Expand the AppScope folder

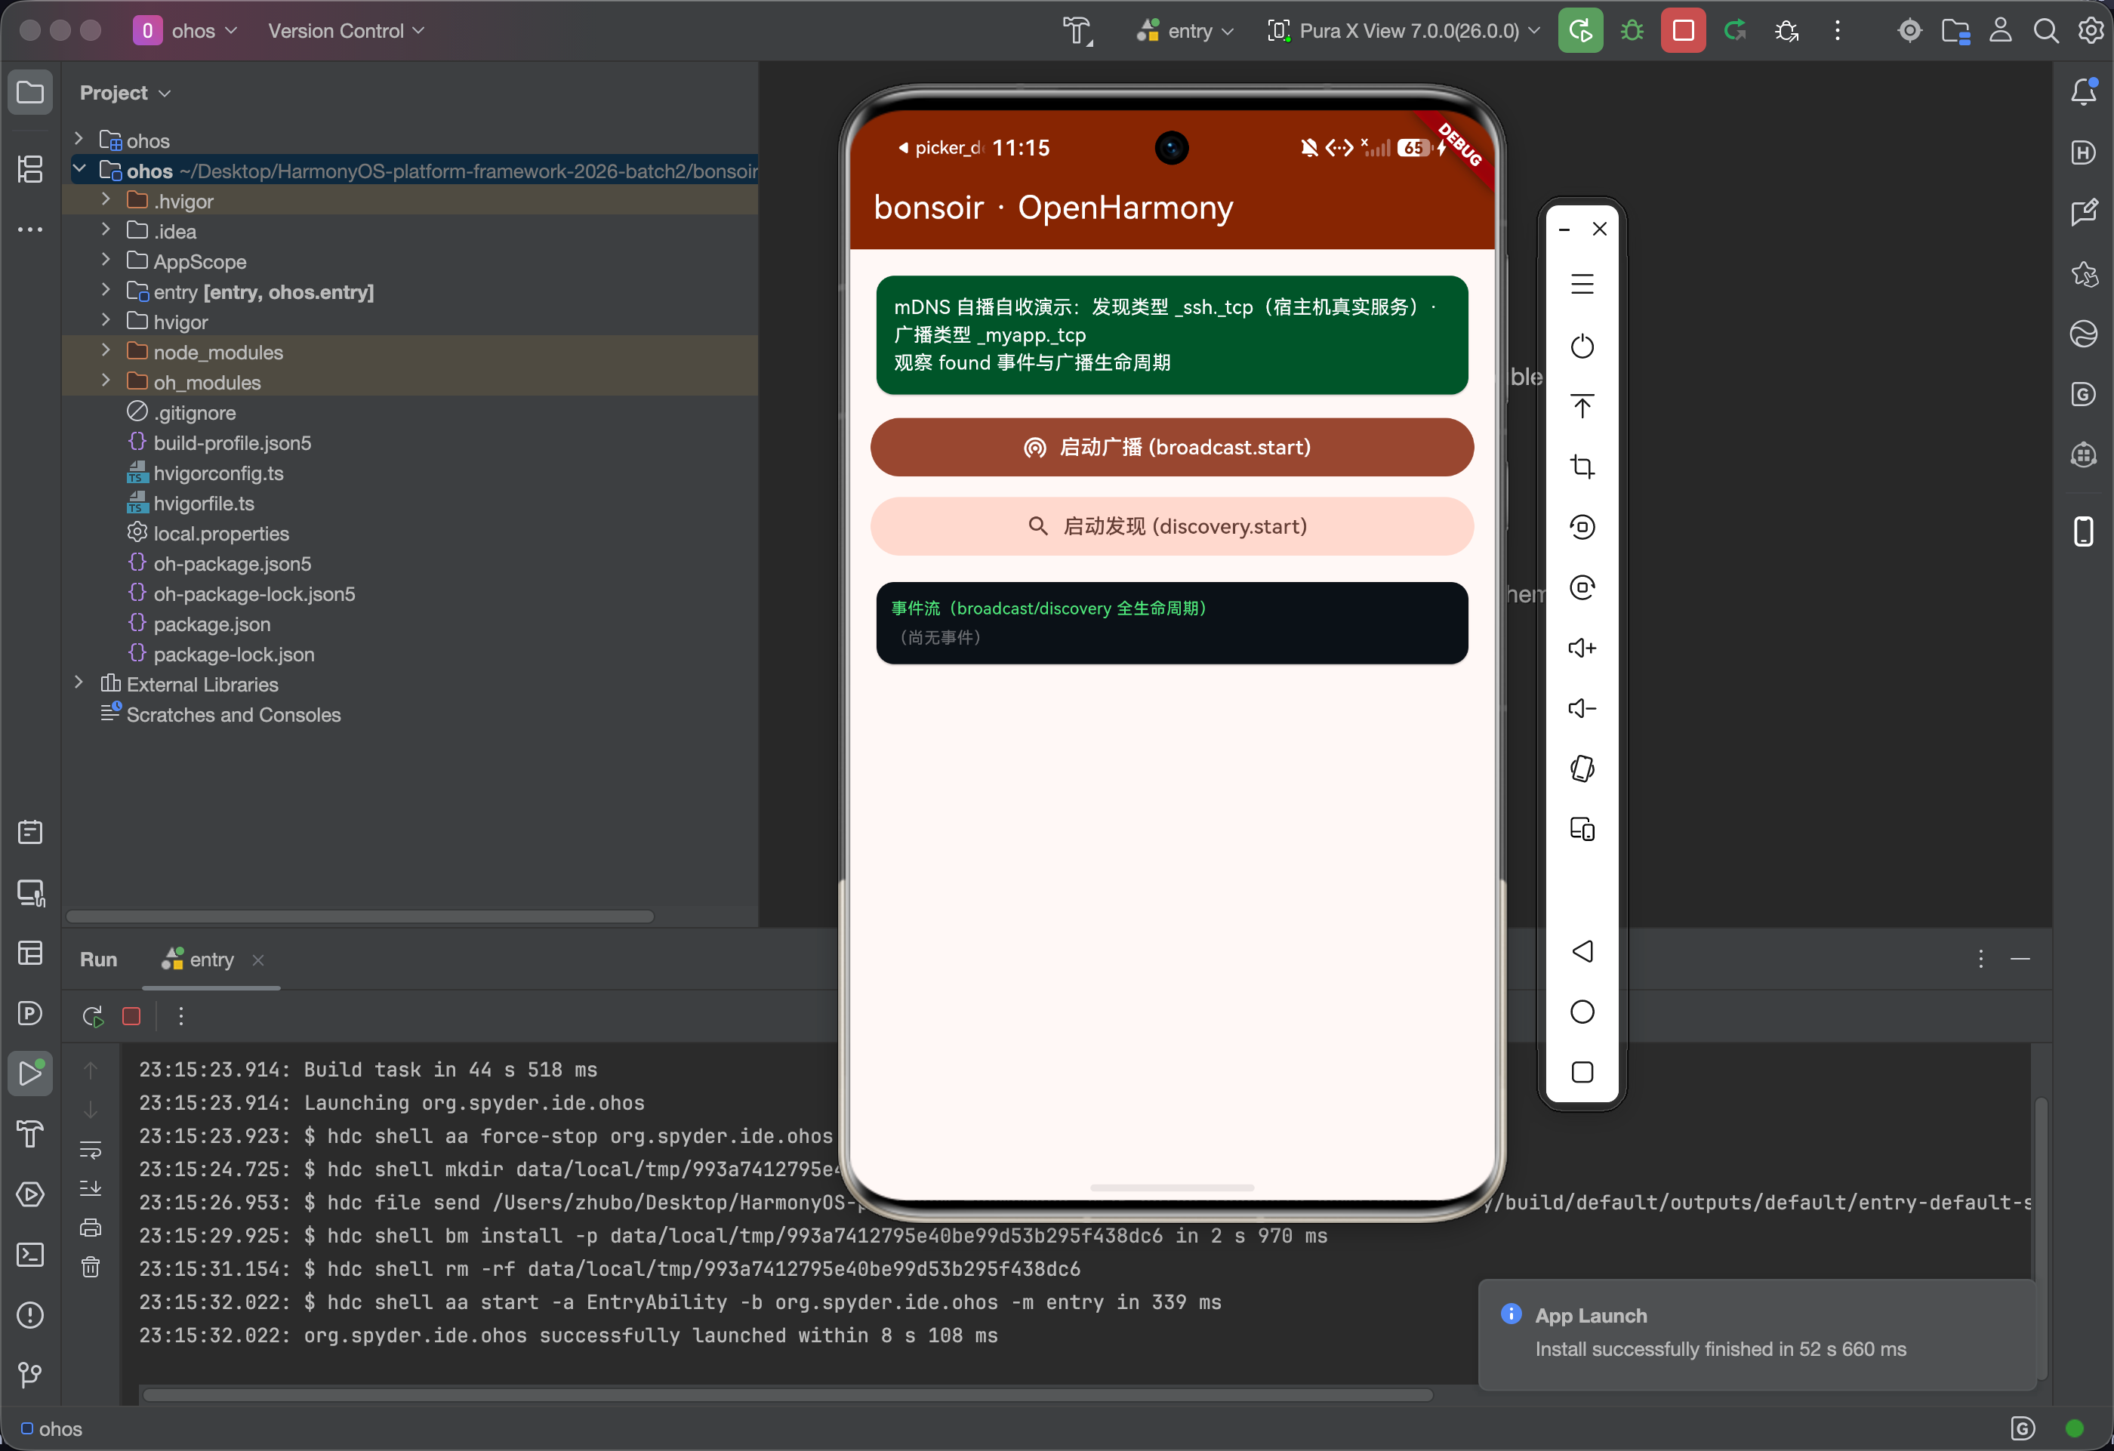click(106, 261)
